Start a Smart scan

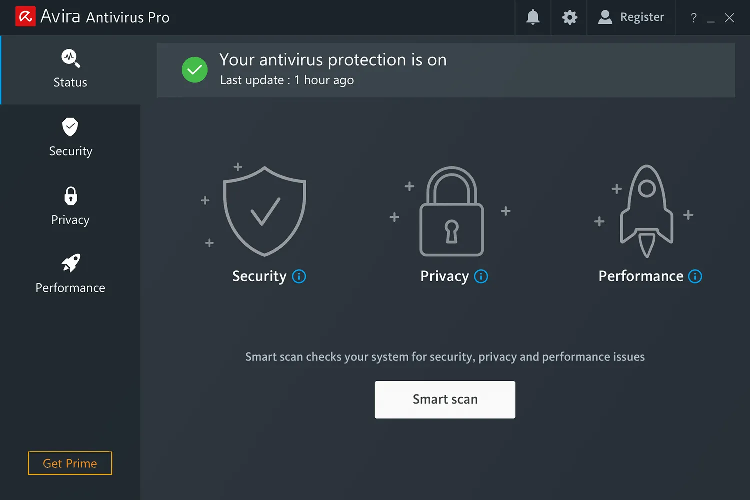(x=445, y=399)
